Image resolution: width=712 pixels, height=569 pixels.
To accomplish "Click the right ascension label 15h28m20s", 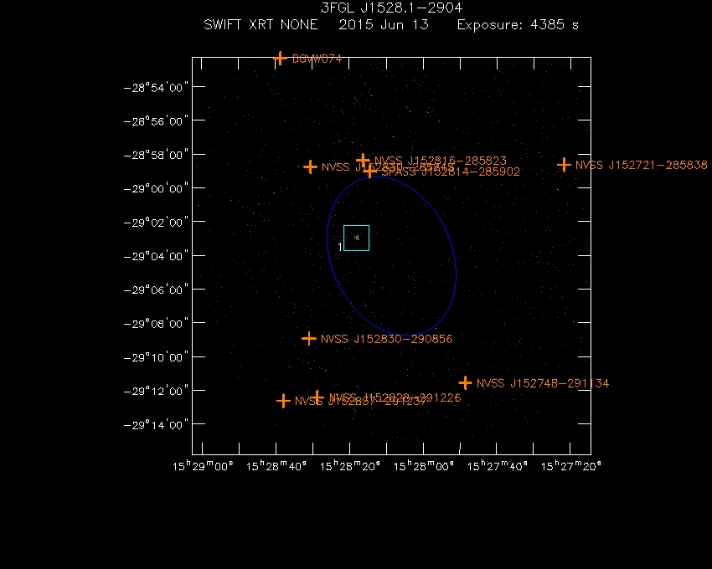I will click(x=350, y=466).
